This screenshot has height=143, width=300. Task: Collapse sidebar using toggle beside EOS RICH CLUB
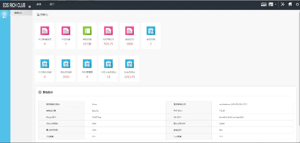point(29,6)
